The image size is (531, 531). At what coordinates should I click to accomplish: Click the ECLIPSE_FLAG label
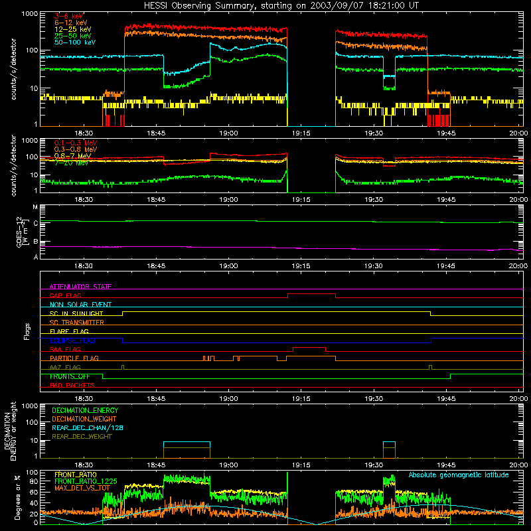pyautogui.click(x=72, y=341)
